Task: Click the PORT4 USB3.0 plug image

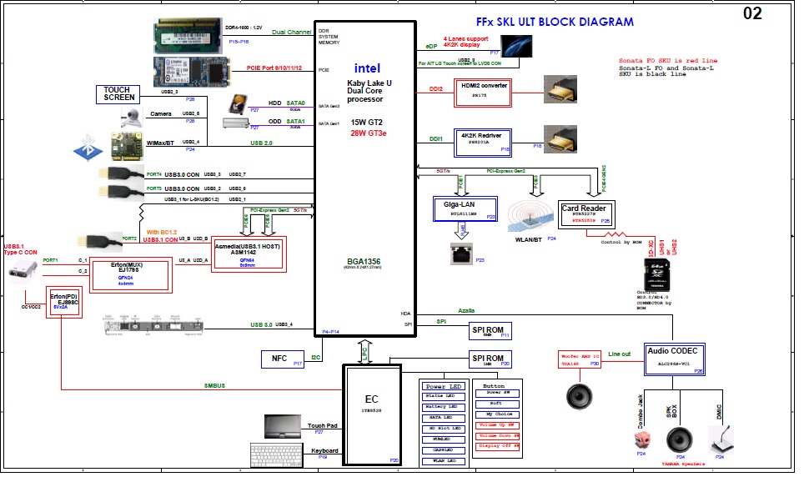Action: [x=122, y=173]
